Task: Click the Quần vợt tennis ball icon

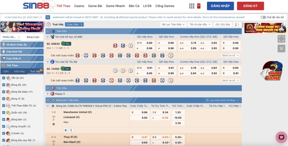Action: tap(8, 113)
